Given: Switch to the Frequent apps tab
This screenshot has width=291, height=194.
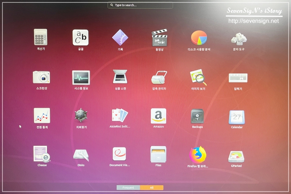Looking at the screenshot, I should [x=128, y=188].
